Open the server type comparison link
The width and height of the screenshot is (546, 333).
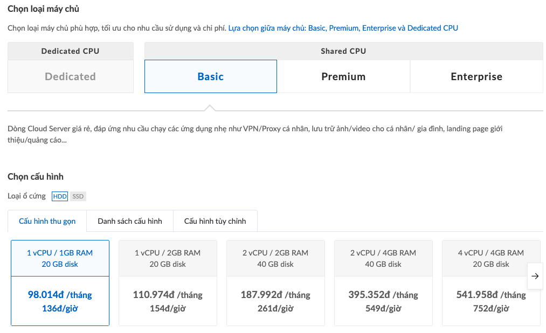tap(343, 28)
